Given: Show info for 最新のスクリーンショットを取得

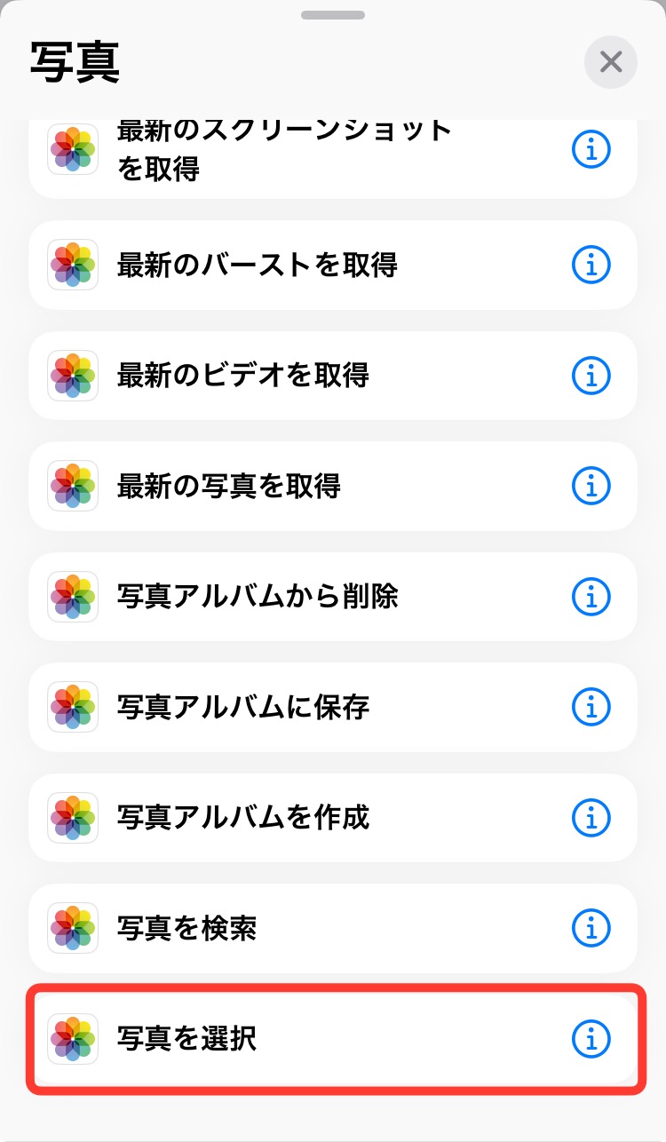Looking at the screenshot, I should pyautogui.click(x=591, y=152).
